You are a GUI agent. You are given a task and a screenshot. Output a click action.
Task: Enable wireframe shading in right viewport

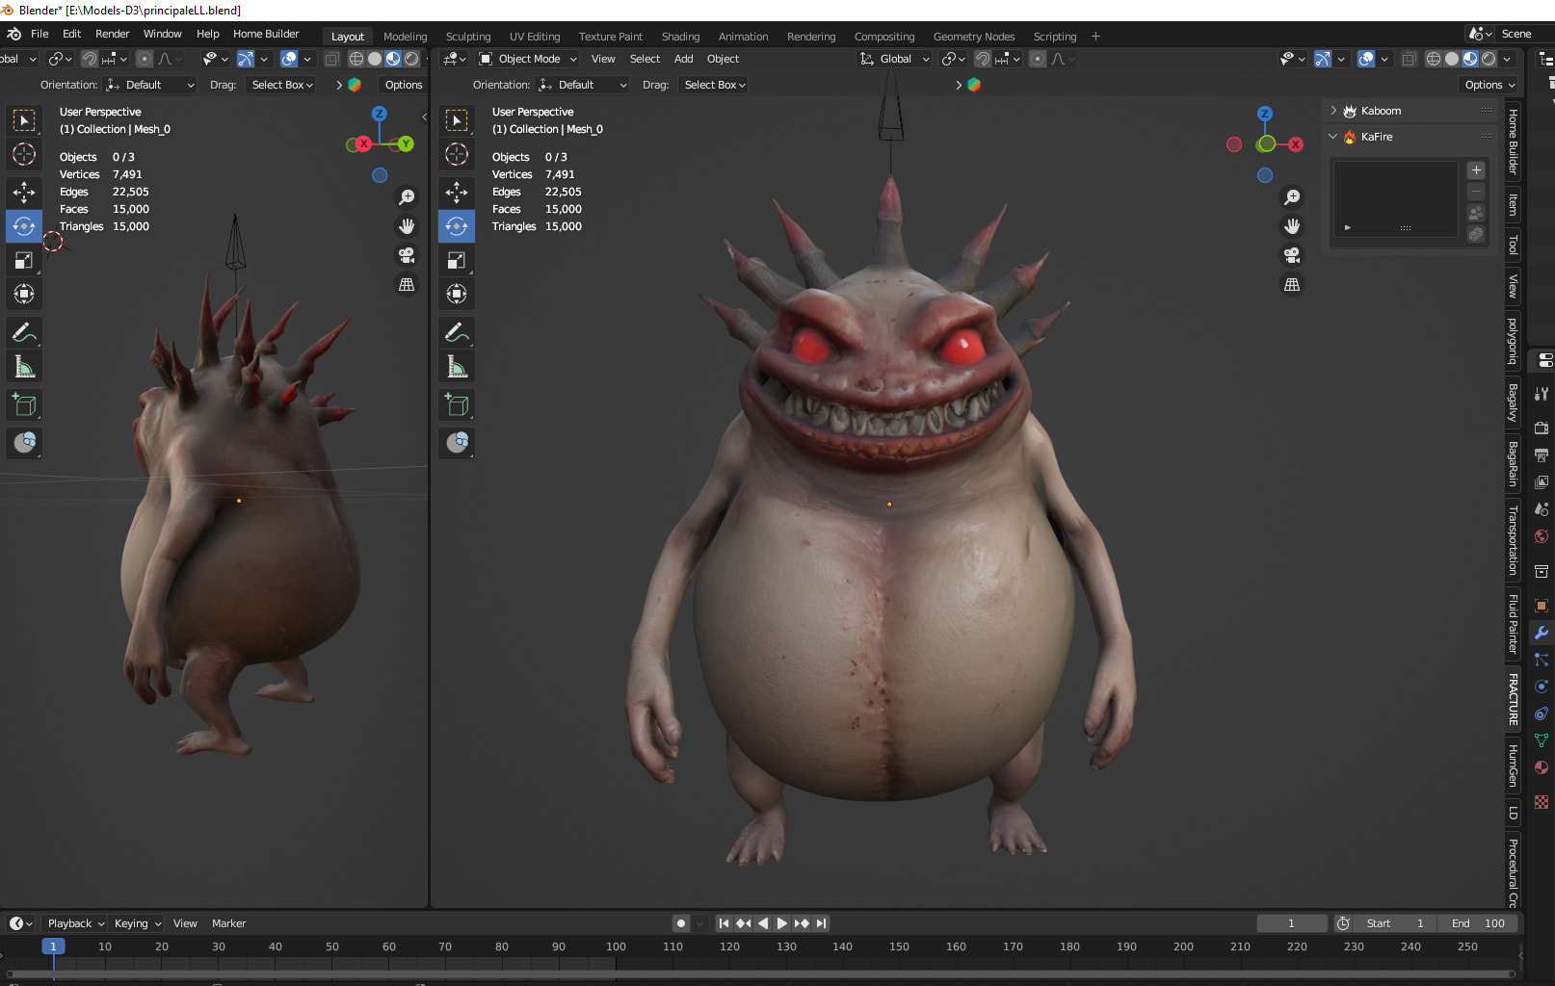[x=1434, y=59]
